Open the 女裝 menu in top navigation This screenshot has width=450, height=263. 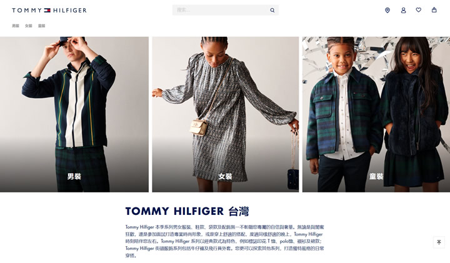click(x=28, y=26)
